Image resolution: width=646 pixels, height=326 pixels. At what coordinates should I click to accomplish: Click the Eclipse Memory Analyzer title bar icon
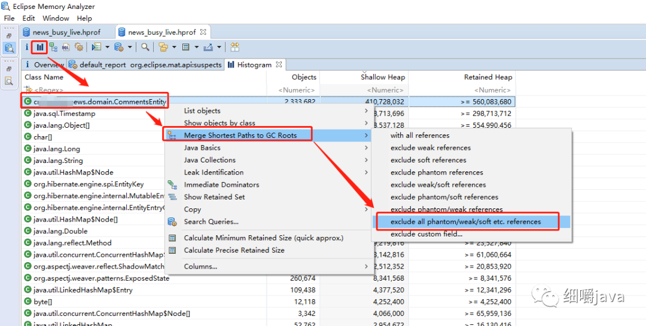(5, 6)
